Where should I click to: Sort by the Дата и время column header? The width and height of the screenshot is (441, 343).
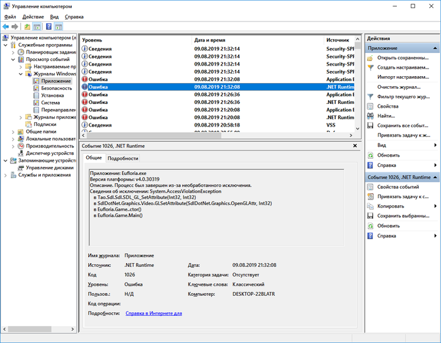[x=258, y=40]
